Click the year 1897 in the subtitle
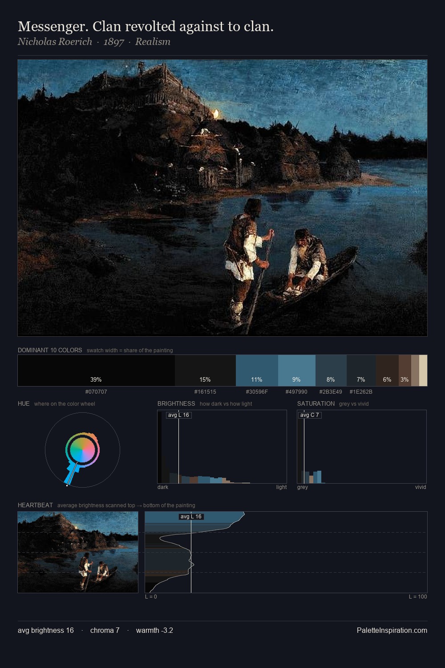Screen dimensions: 445x668 click(x=113, y=42)
